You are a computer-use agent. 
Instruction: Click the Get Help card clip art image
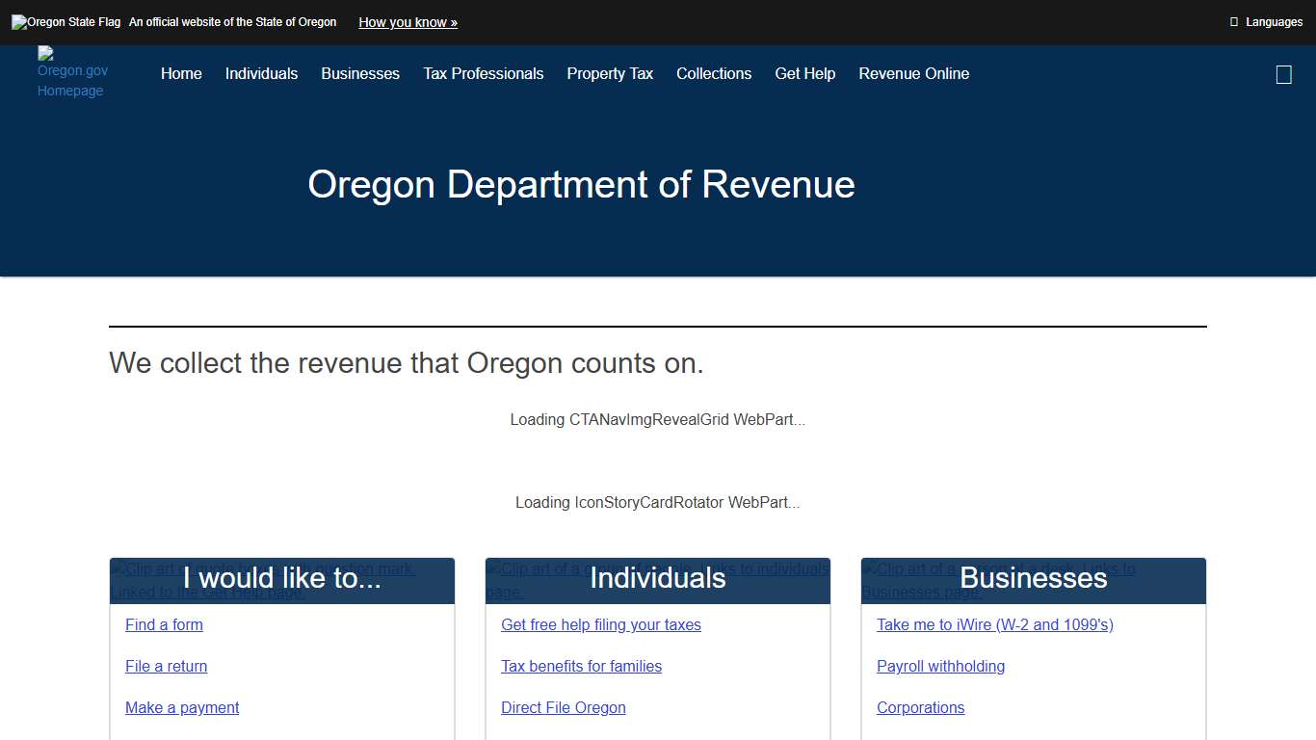(x=263, y=579)
